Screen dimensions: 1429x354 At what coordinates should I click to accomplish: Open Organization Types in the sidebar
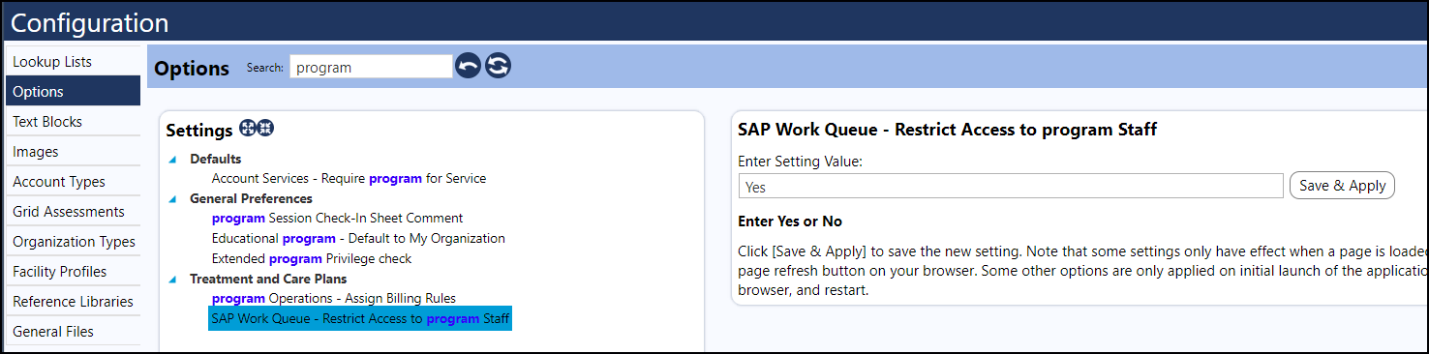73,242
